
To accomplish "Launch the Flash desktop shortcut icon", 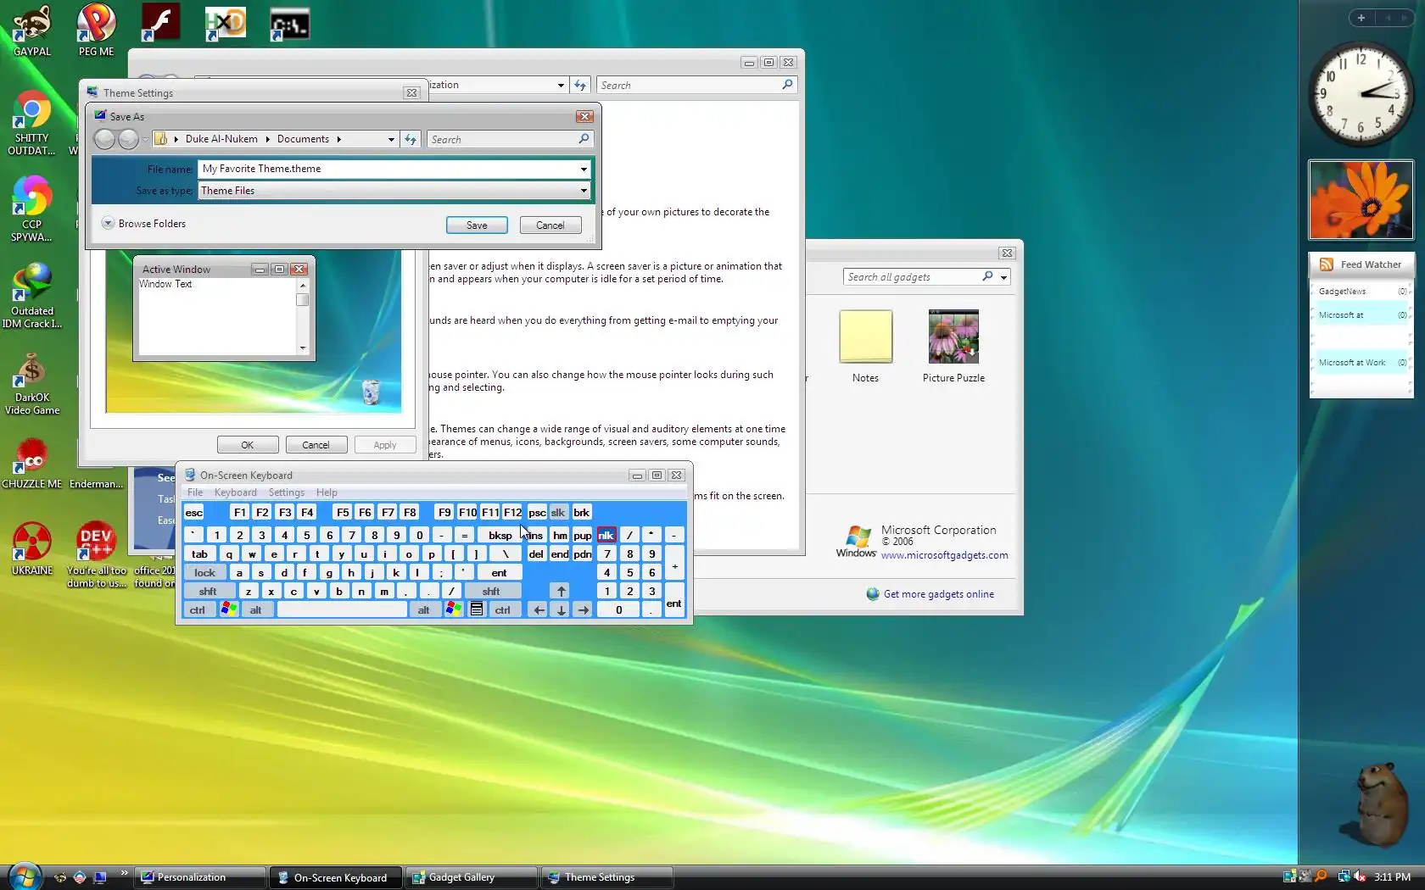I will 160,23.
